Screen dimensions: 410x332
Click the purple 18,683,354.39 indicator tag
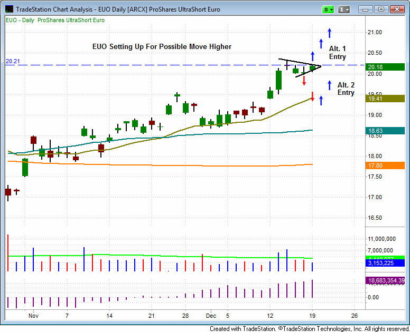point(385,281)
